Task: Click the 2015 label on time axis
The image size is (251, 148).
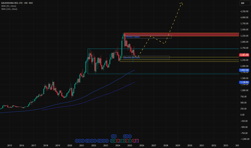Action: 10,145
